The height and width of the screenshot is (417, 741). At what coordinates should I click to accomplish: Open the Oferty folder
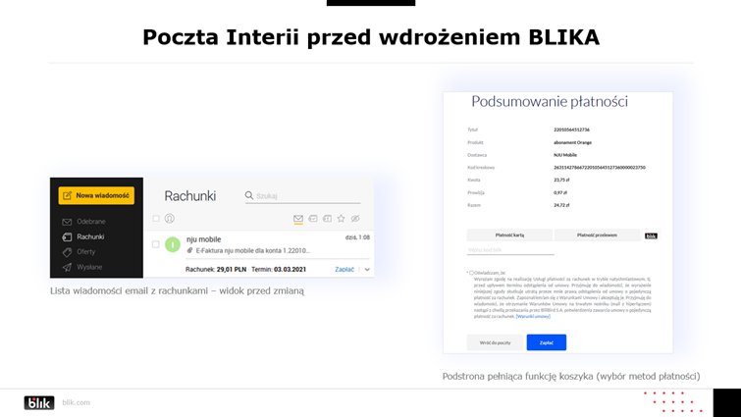(86, 252)
